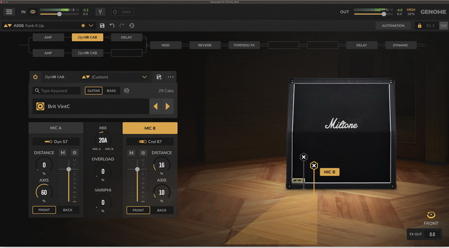The height and width of the screenshot is (248, 449).
Task: Open the preset history clock icon
Action: 132,26
